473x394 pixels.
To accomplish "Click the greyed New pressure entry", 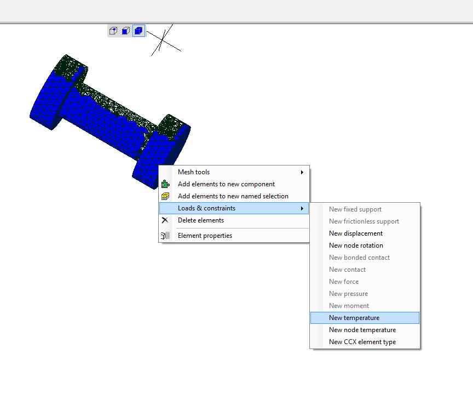I will click(x=365, y=294).
